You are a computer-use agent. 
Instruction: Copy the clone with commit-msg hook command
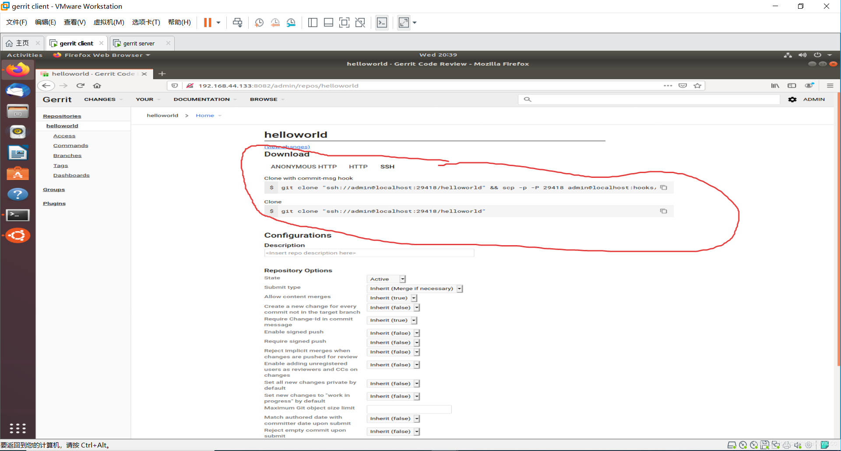point(664,187)
